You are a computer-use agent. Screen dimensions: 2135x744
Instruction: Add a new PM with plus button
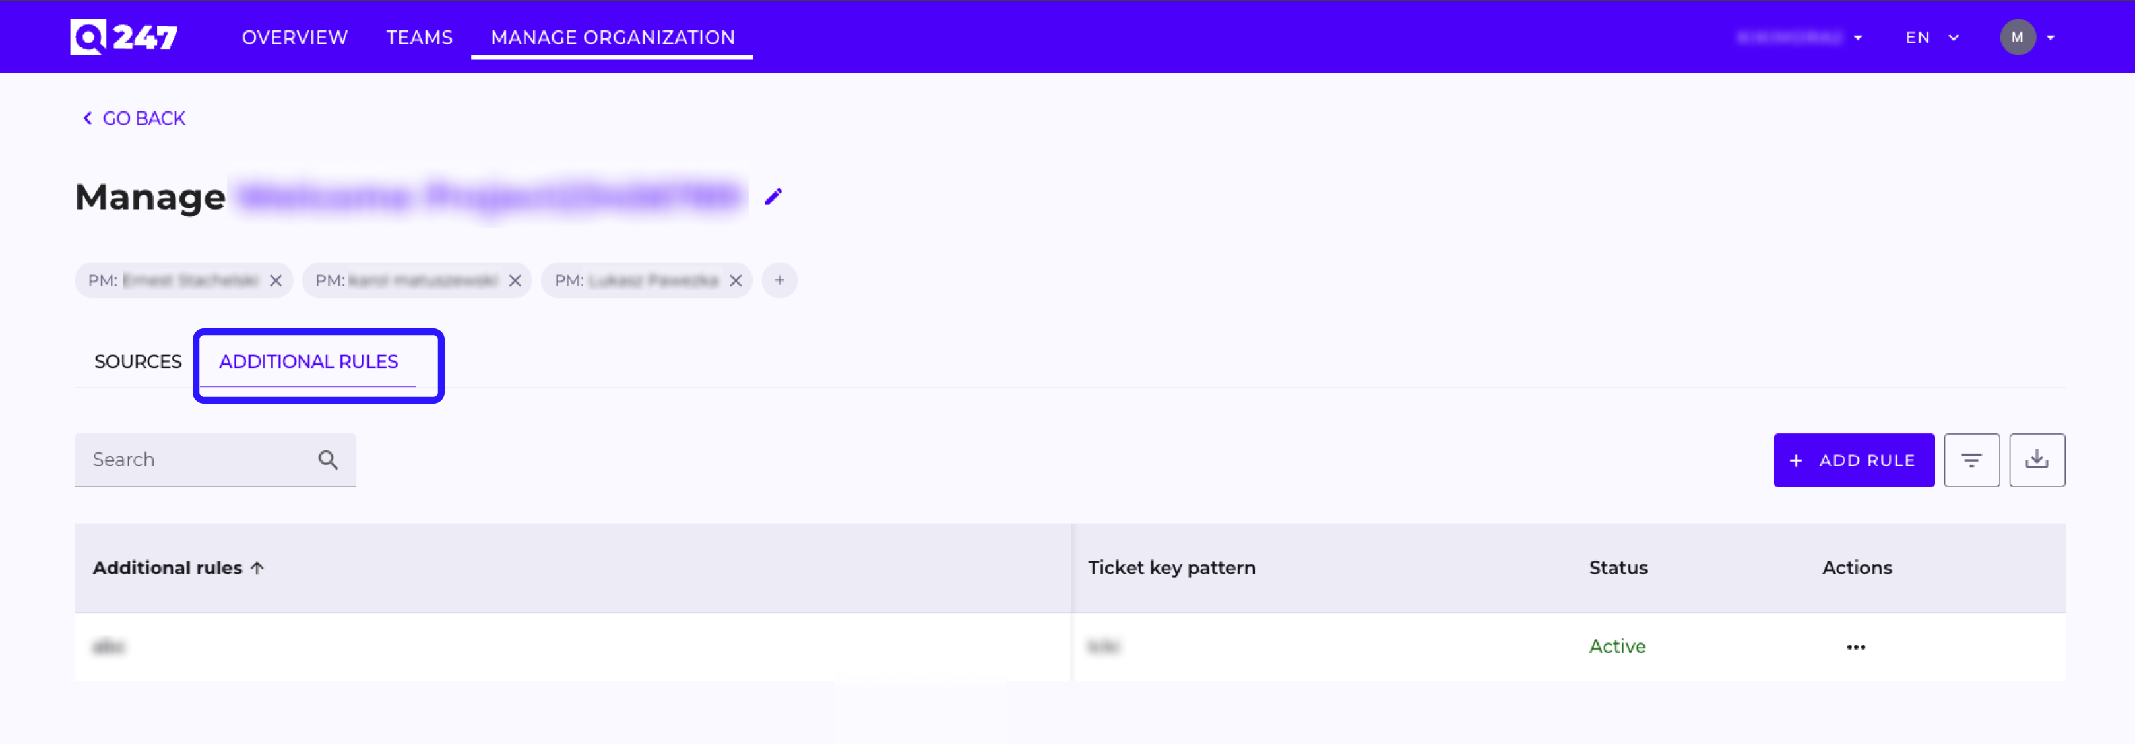click(779, 280)
